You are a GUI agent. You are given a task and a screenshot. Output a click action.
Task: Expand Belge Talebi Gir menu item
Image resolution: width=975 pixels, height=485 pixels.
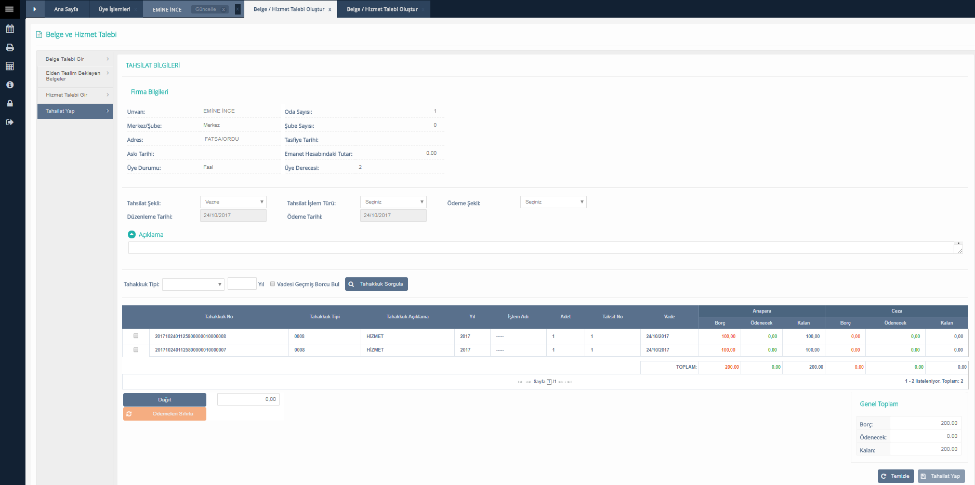pos(75,59)
